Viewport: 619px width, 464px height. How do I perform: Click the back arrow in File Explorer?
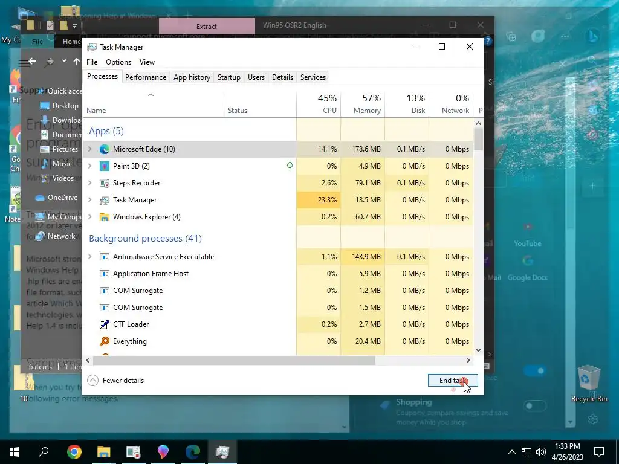click(x=32, y=61)
